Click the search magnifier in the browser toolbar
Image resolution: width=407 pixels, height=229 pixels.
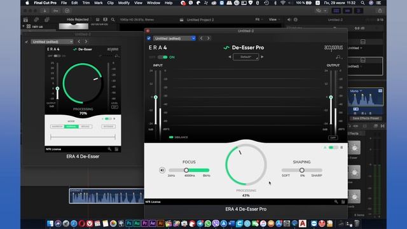(113, 20)
